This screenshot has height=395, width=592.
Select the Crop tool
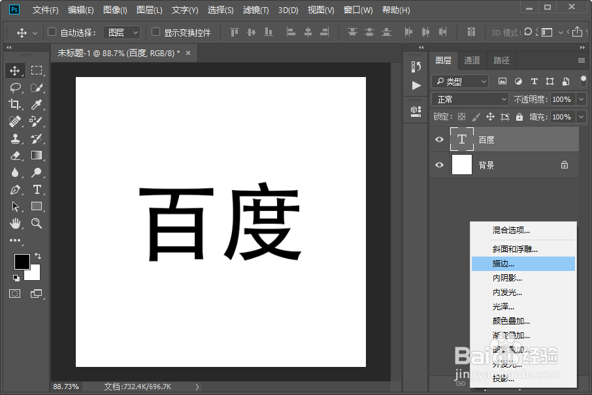(15, 104)
